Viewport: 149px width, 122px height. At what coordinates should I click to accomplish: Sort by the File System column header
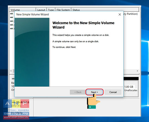coord(63,10)
